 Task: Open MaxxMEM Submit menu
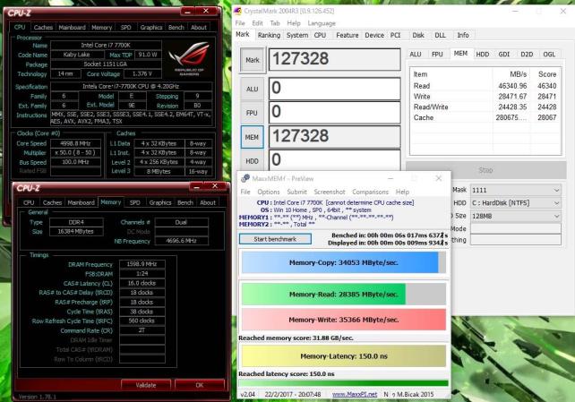pos(297,192)
